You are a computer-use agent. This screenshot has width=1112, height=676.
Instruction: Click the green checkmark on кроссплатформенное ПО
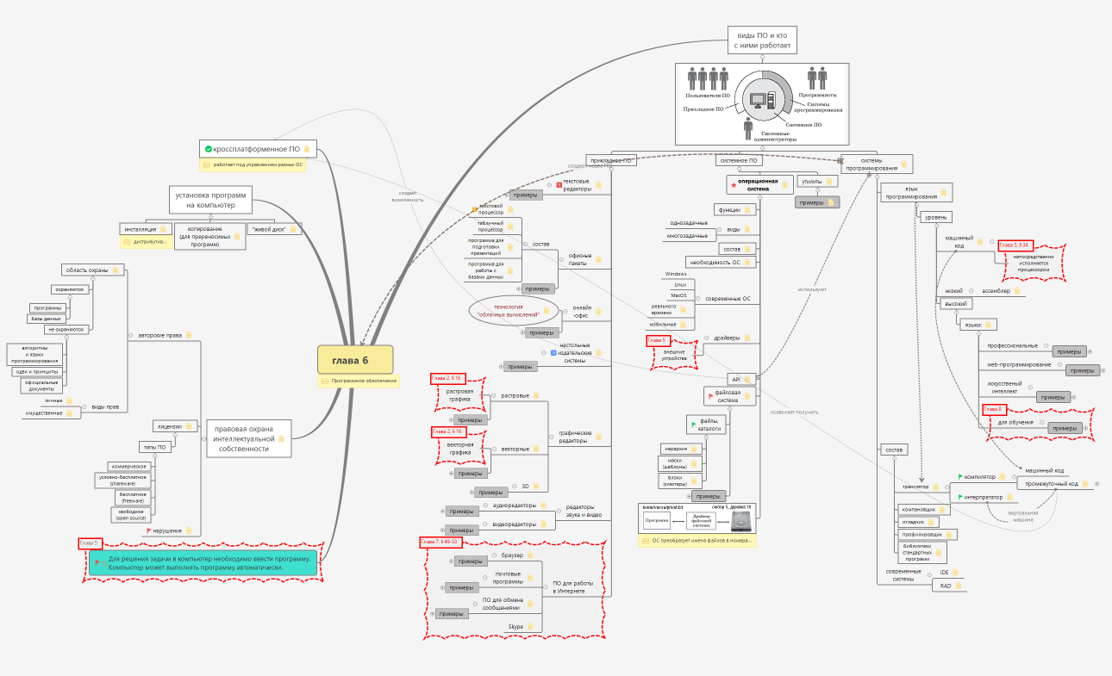coord(208,150)
